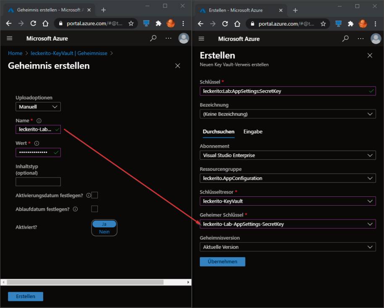Switch to Eingabe tab
The height and width of the screenshot is (308, 384).
pos(253,132)
